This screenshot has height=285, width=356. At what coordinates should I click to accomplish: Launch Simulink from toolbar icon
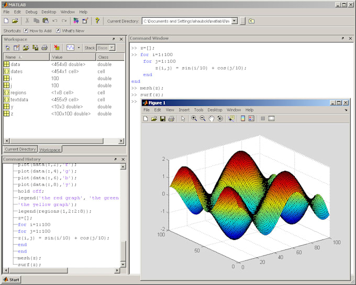pos(76,21)
